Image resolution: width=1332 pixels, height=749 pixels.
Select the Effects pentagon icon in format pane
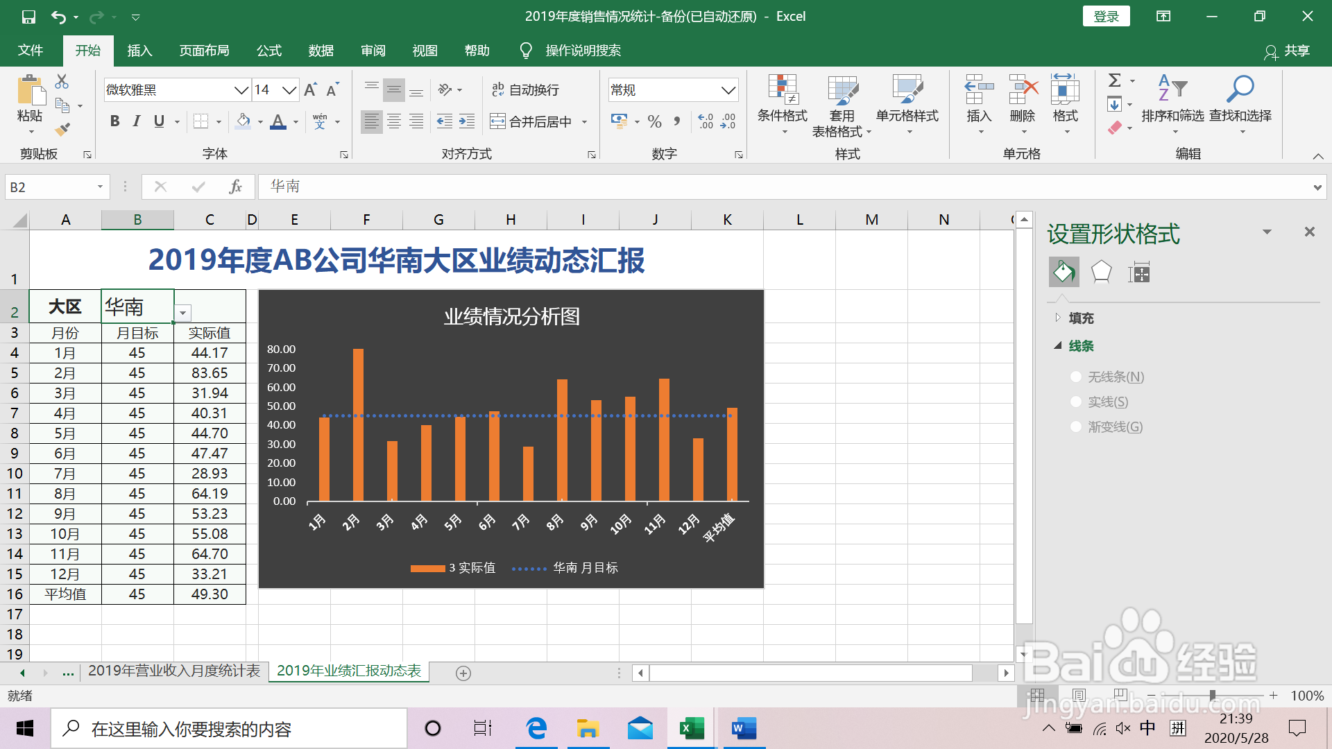[1101, 272]
